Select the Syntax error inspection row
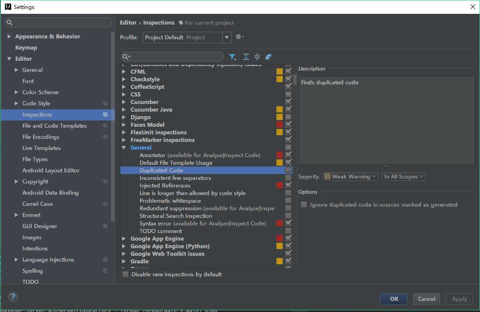 coord(206,223)
